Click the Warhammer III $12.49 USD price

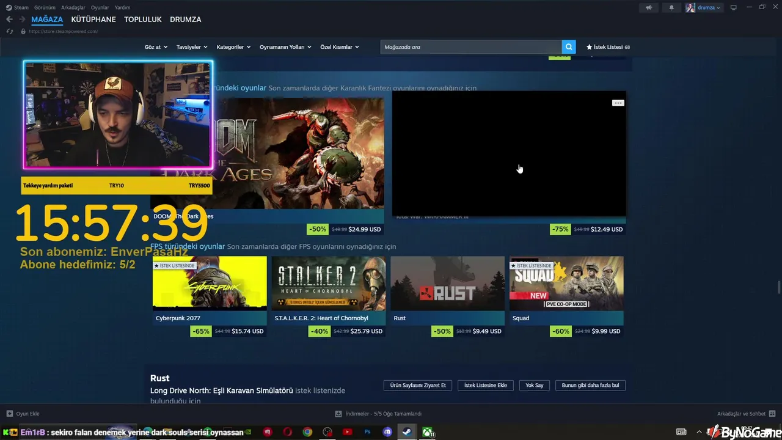coord(607,229)
